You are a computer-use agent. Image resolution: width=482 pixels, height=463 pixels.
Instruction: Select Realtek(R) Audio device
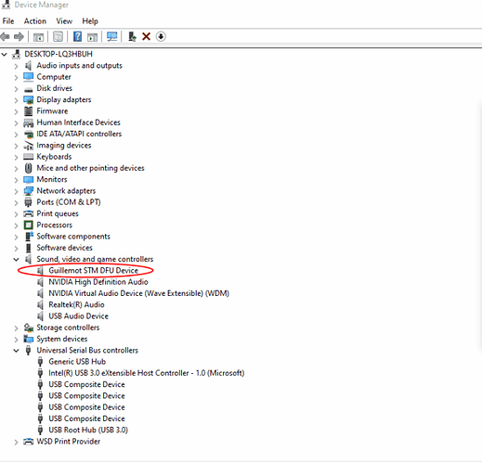76,304
